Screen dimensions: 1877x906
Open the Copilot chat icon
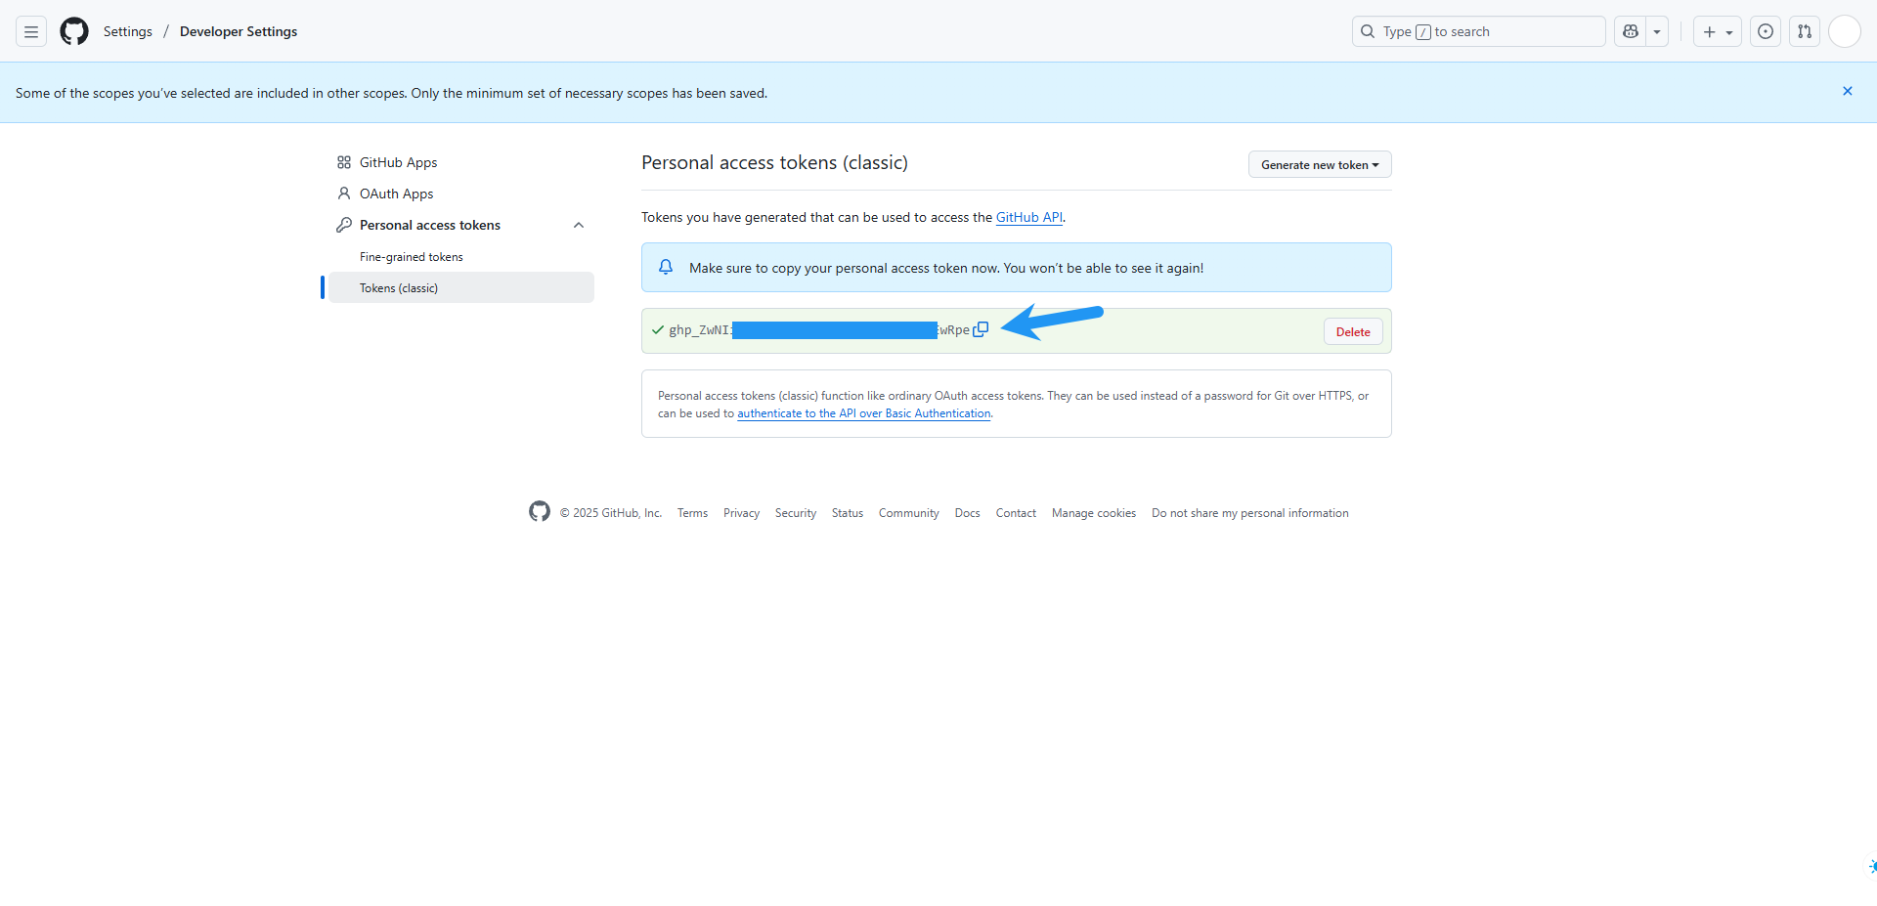point(1630,31)
